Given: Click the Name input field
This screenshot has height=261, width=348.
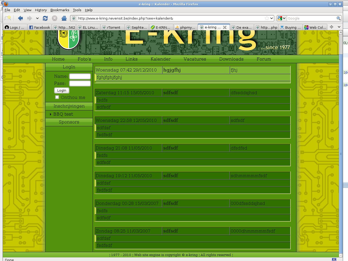Looking at the screenshot, I should 80,76.
